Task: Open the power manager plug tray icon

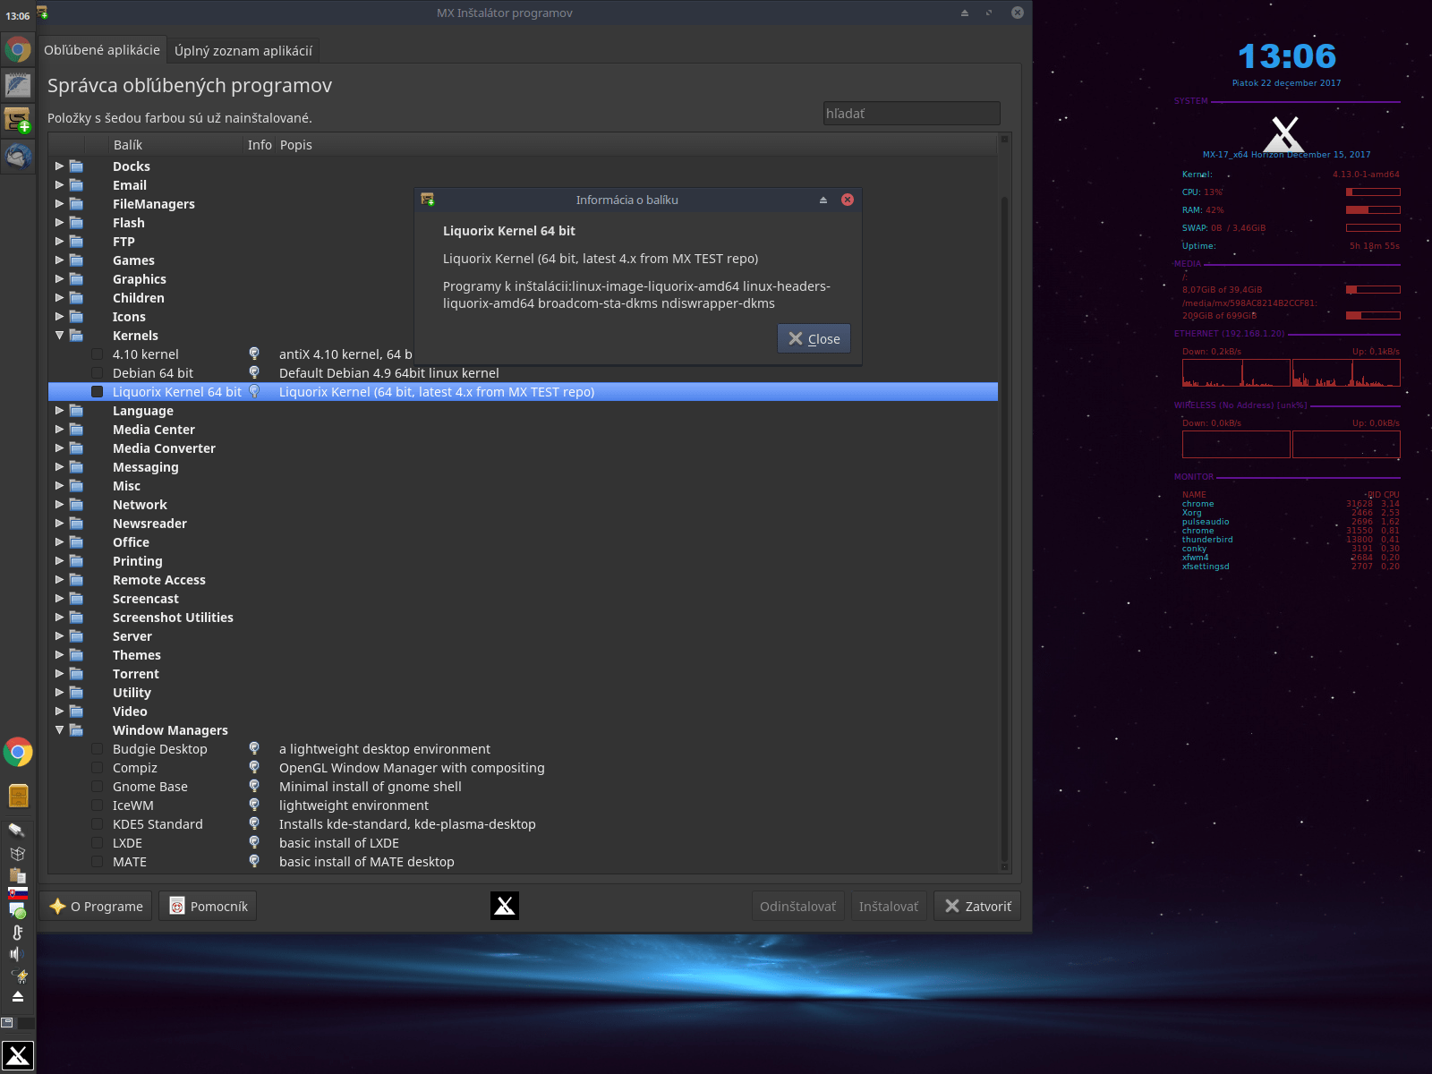Action: tap(19, 976)
